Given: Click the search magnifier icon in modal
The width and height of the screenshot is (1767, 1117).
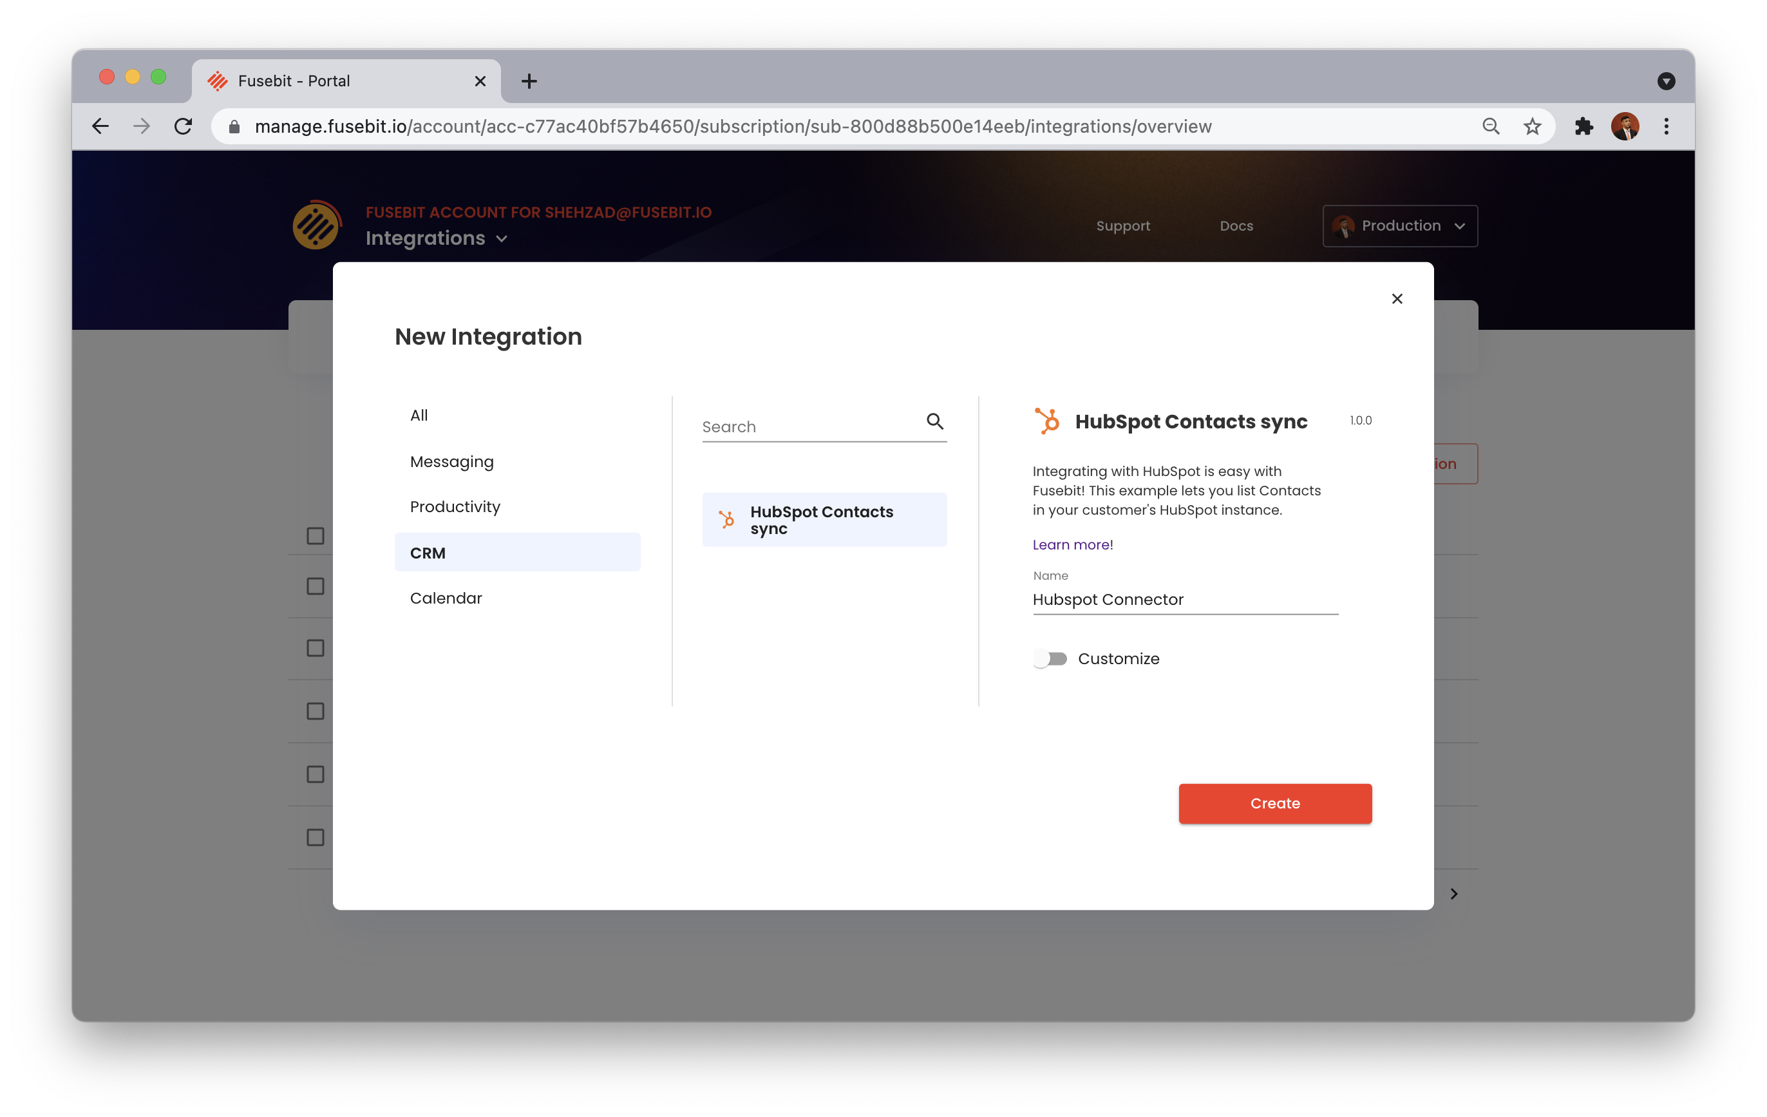Looking at the screenshot, I should [x=934, y=421].
